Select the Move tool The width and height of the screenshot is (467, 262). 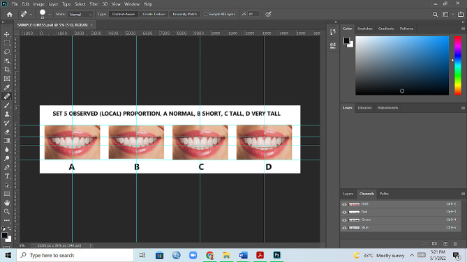click(6, 34)
